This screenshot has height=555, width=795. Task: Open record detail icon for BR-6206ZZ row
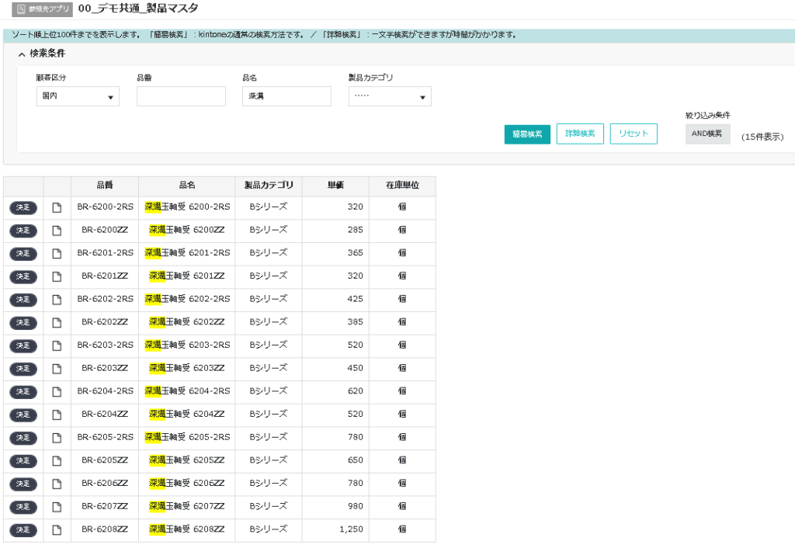(x=57, y=484)
